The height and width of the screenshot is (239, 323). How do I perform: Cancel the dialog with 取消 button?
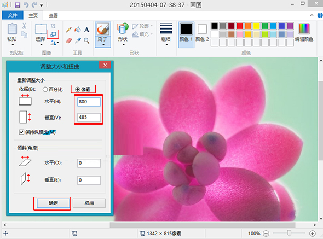(89, 203)
